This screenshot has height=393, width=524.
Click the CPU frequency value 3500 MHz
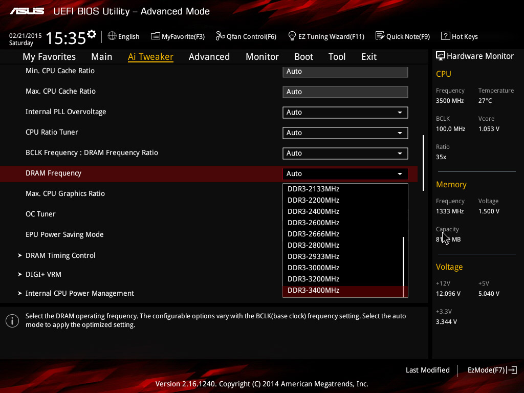pos(450,101)
